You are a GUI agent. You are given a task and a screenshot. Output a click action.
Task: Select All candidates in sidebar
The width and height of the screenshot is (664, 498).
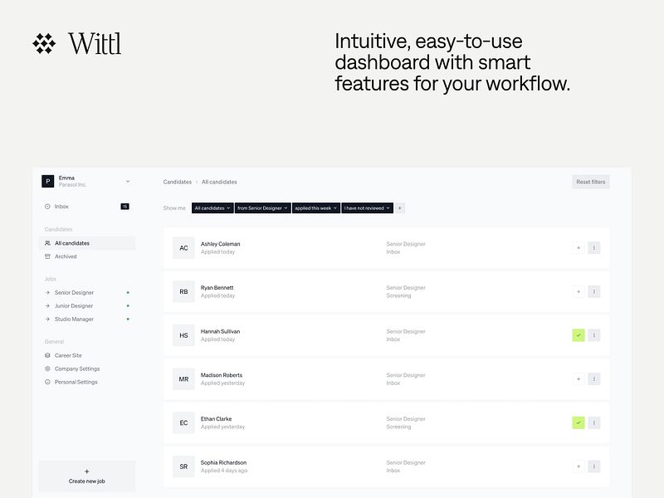coord(72,243)
